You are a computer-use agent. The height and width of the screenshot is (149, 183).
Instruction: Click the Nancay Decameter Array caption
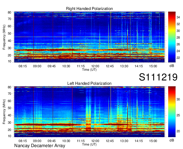(40, 146)
